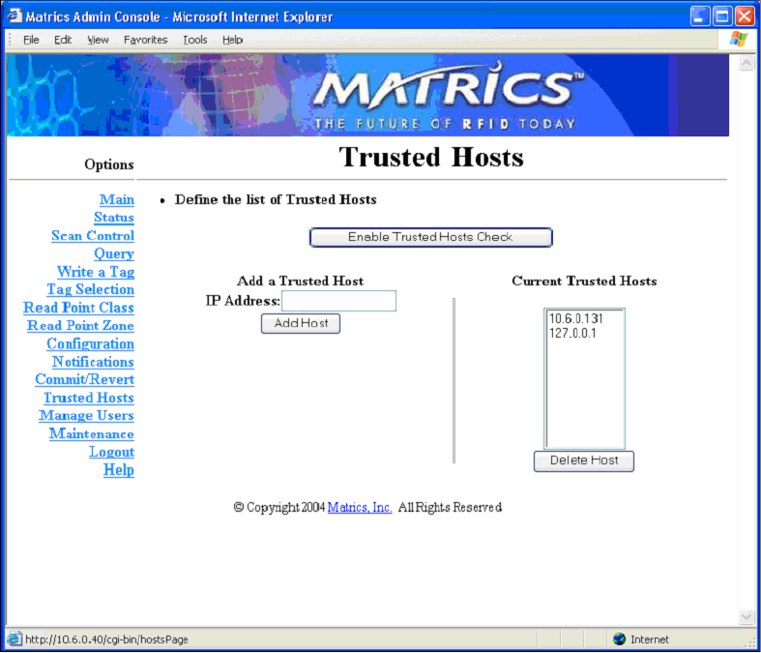Open the Trusted Hosts sidebar link

[x=89, y=399]
